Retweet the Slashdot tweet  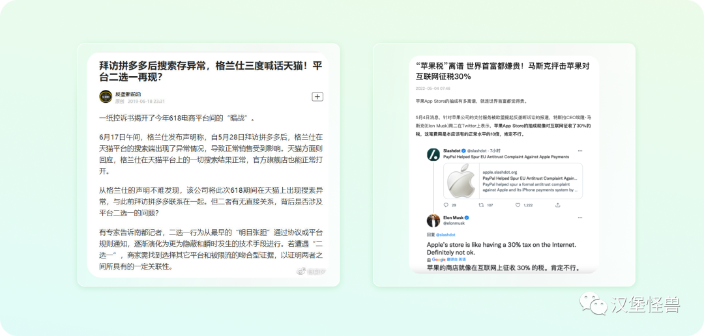(481, 205)
